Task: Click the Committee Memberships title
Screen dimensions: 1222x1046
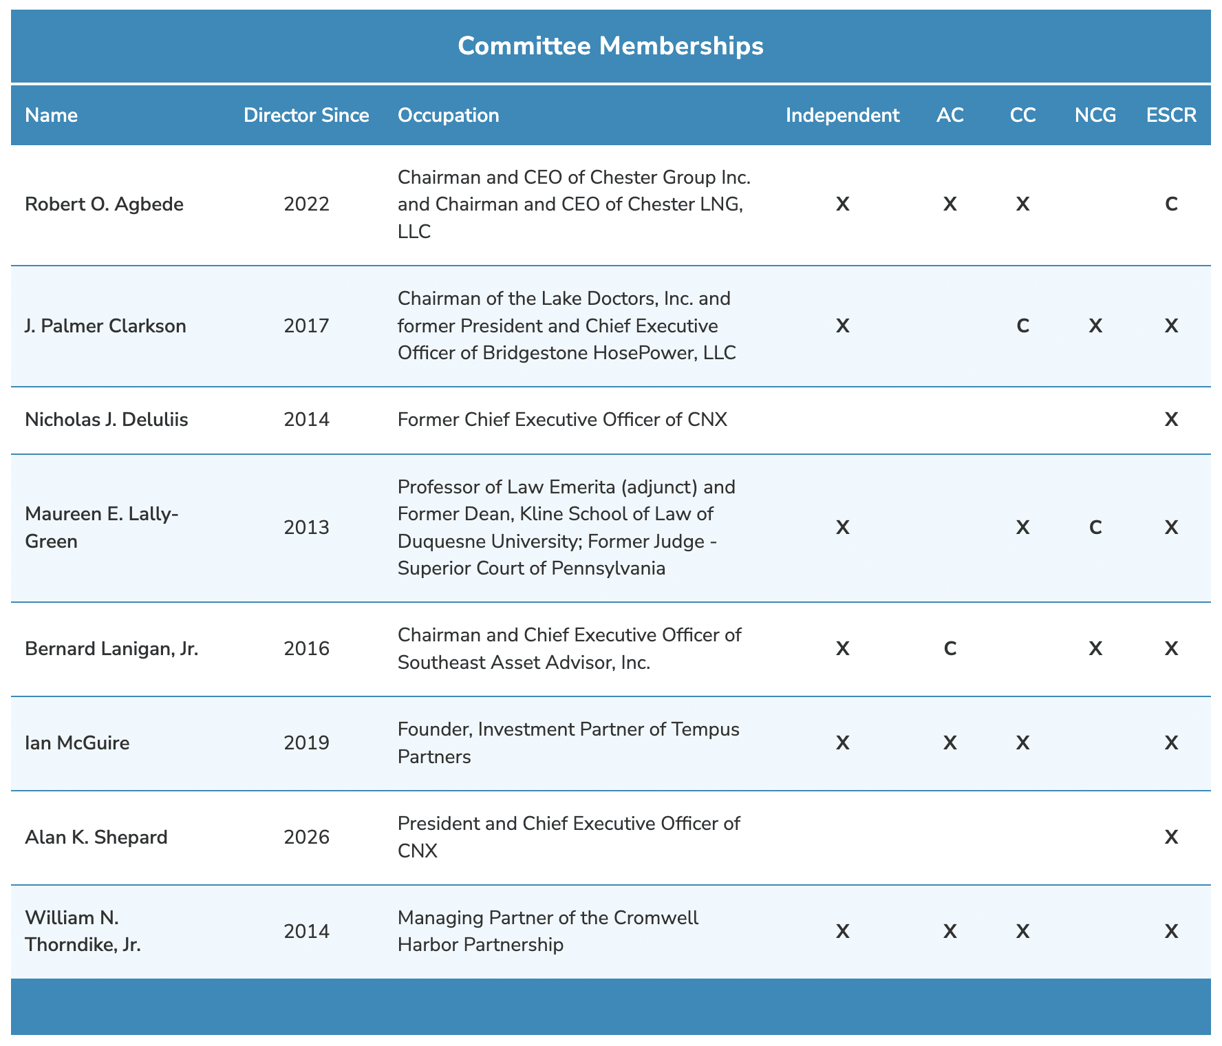Action: pos(610,45)
